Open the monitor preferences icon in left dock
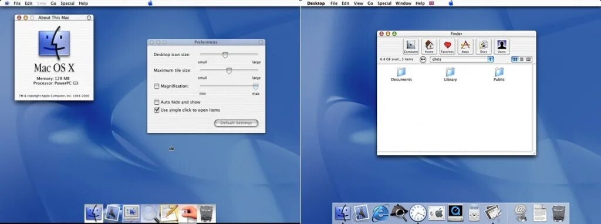601x224 pixels. pyautogui.click(x=131, y=213)
